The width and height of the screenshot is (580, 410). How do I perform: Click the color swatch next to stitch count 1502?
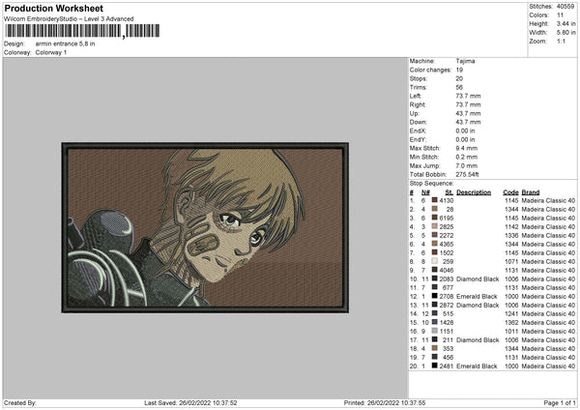pos(435,252)
